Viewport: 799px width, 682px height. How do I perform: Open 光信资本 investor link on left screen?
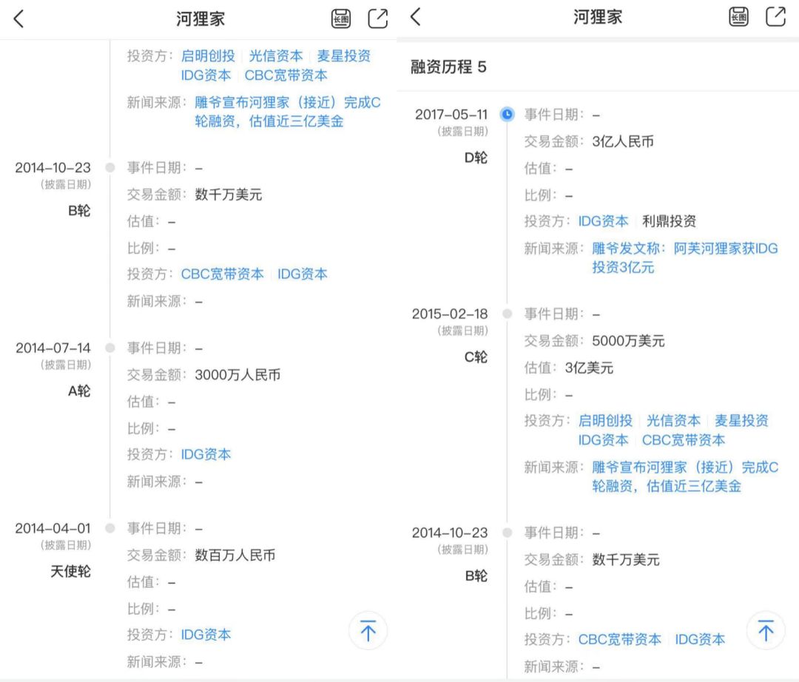[x=276, y=56]
